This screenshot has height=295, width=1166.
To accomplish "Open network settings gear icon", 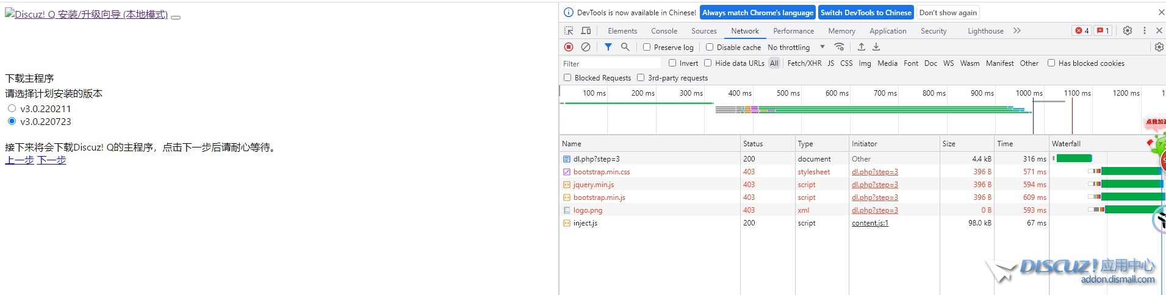I will 1159,47.
